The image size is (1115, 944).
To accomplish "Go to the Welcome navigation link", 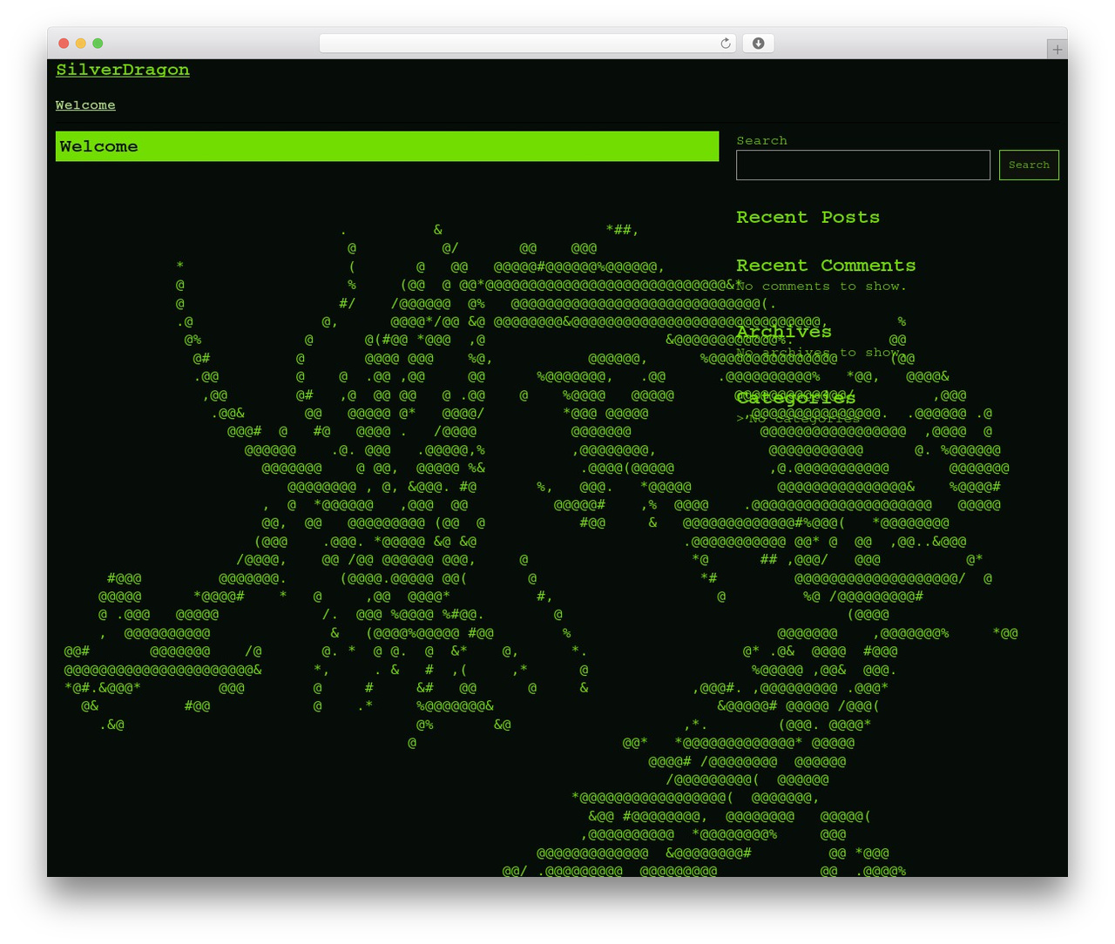I will point(85,105).
